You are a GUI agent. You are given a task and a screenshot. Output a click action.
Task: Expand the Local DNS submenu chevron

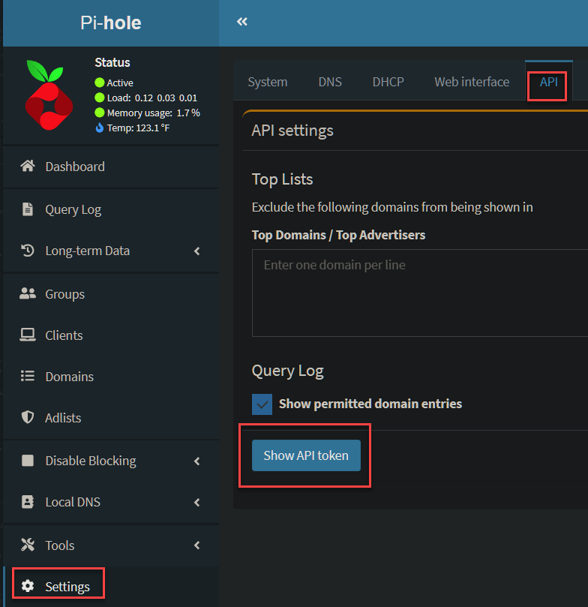point(197,503)
